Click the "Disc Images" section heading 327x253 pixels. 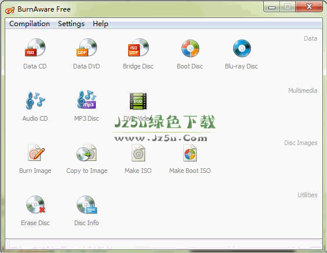tap(300, 143)
